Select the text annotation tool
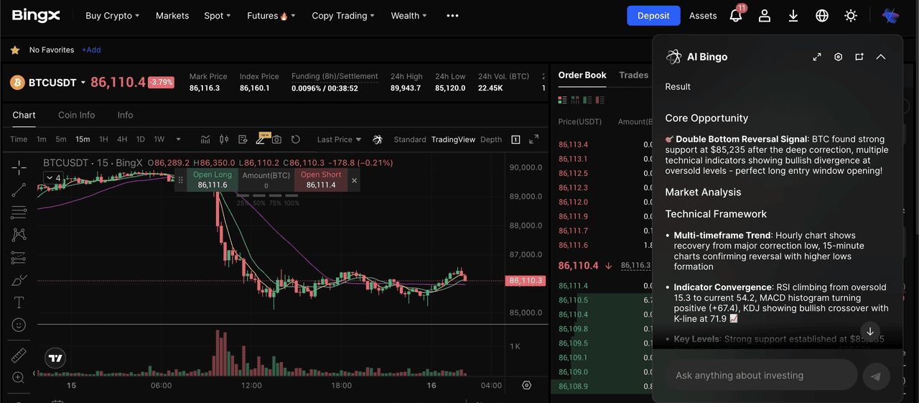 pyautogui.click(x=19, y=302)
